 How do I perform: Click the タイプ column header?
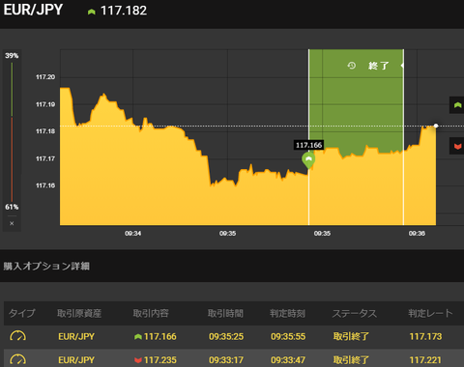(22, 313)
